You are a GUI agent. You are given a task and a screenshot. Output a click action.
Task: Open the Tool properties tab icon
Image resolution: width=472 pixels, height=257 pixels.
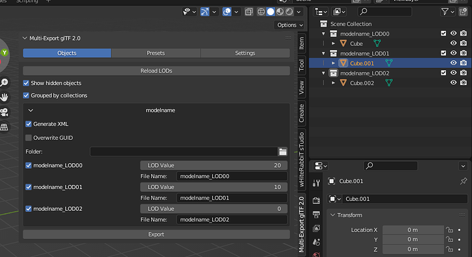tap(316, 183)
